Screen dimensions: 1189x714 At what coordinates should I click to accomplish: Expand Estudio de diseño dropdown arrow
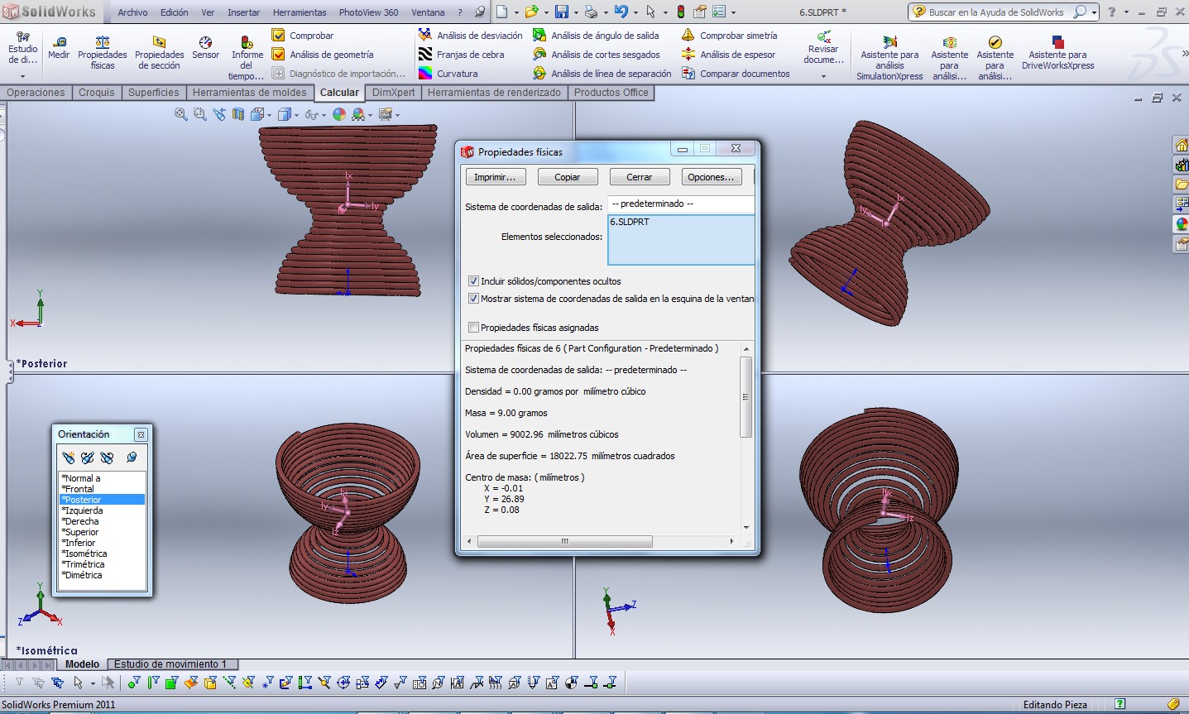pos(22,76)
